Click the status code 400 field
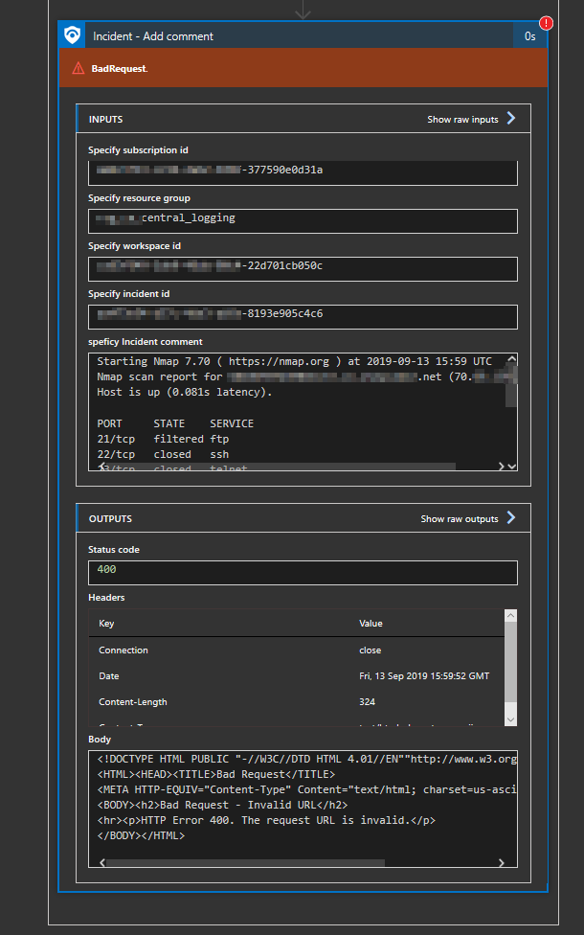Screen dimensions: 584x935 tap(303, 573)
